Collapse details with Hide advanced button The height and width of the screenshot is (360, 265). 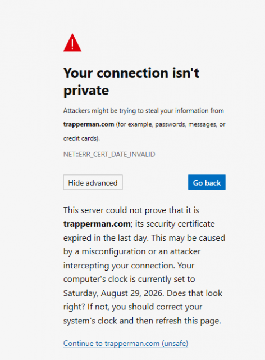tap(93, 182)
